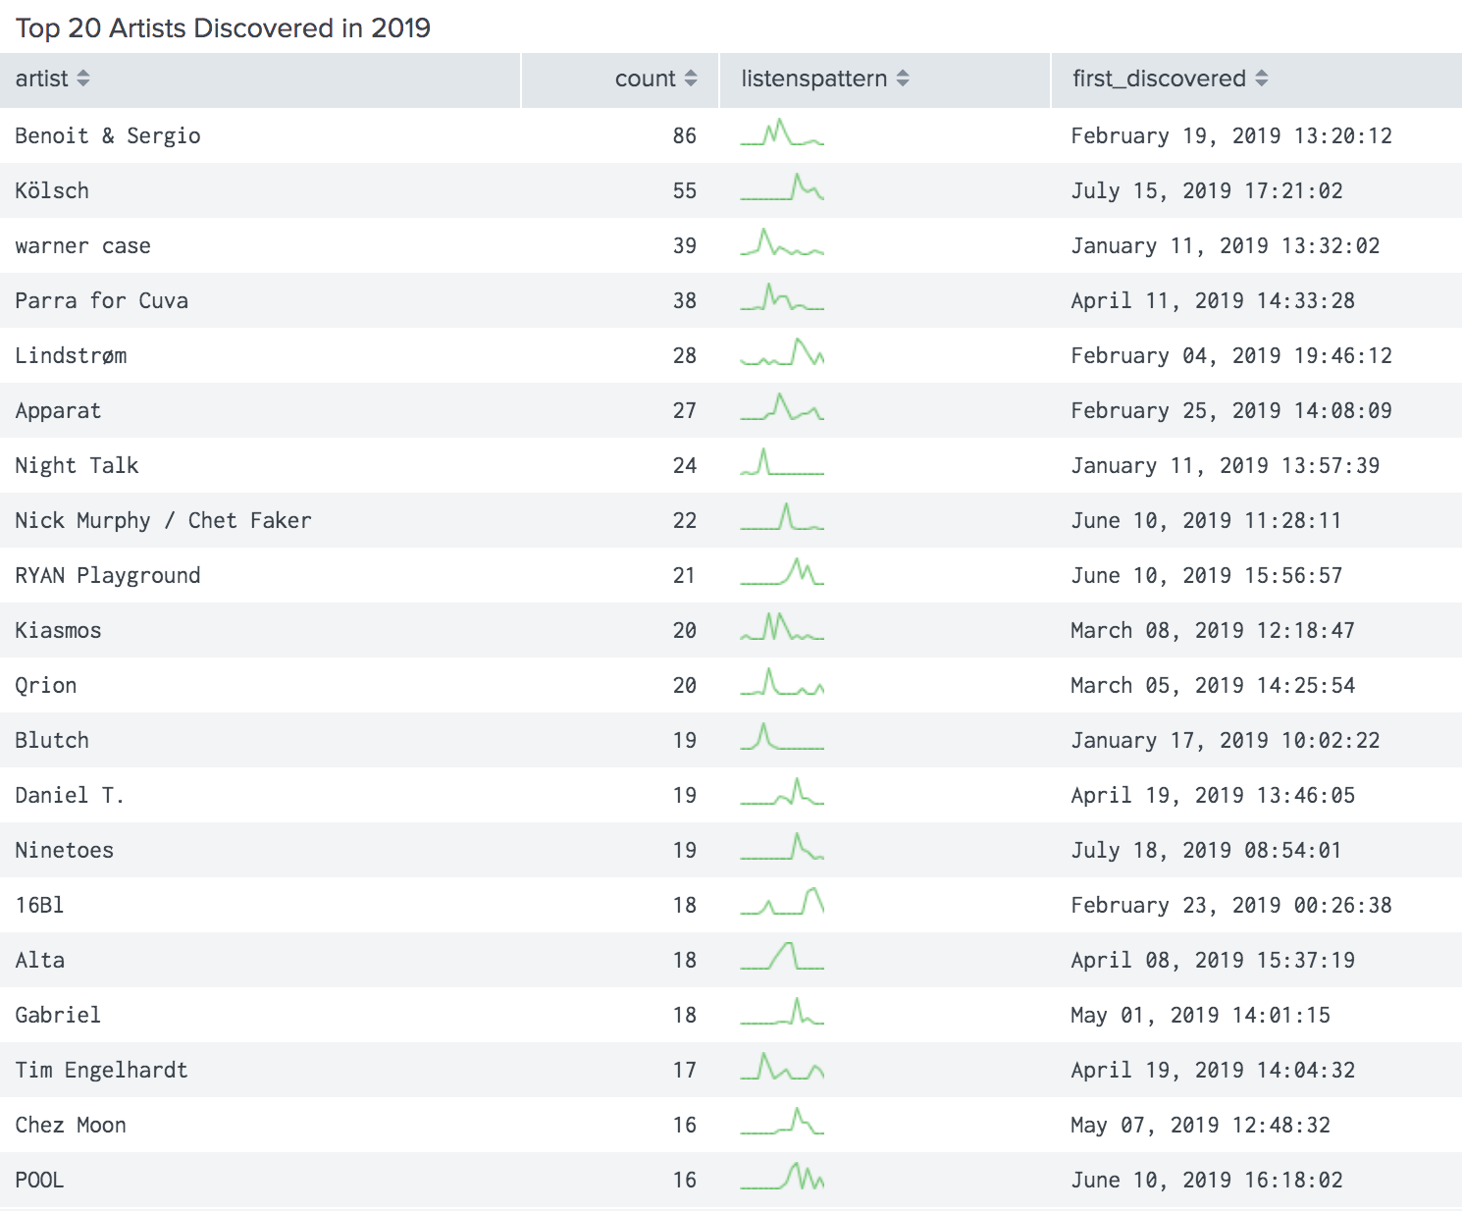The image size is (1462, 1211).
Task: Click sort arrows next to listenspattern header
Action: (x=903, y=79)
